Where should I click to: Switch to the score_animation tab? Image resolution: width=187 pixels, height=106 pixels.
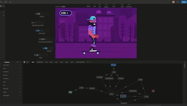80,62
